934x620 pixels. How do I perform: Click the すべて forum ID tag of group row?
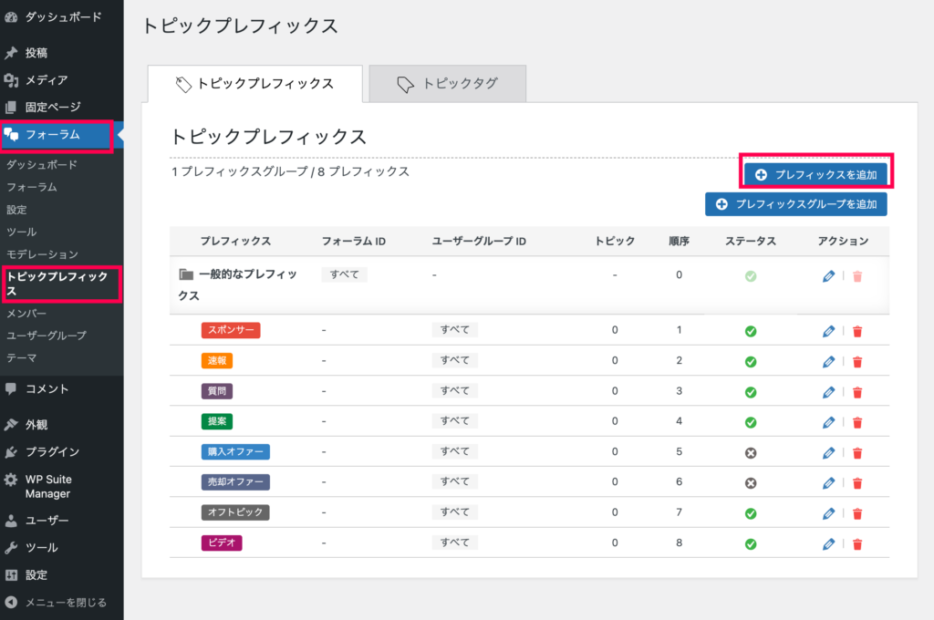(x=344, y=274)
